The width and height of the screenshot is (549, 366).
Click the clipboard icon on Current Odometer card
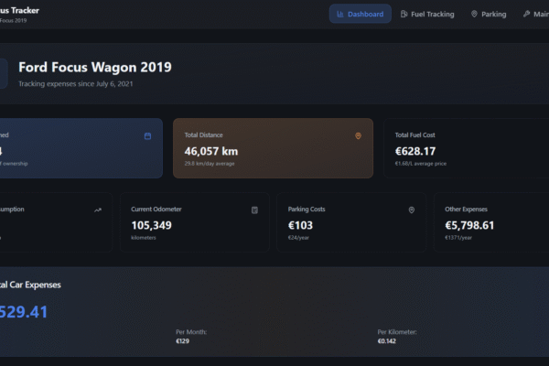(254, 210)
